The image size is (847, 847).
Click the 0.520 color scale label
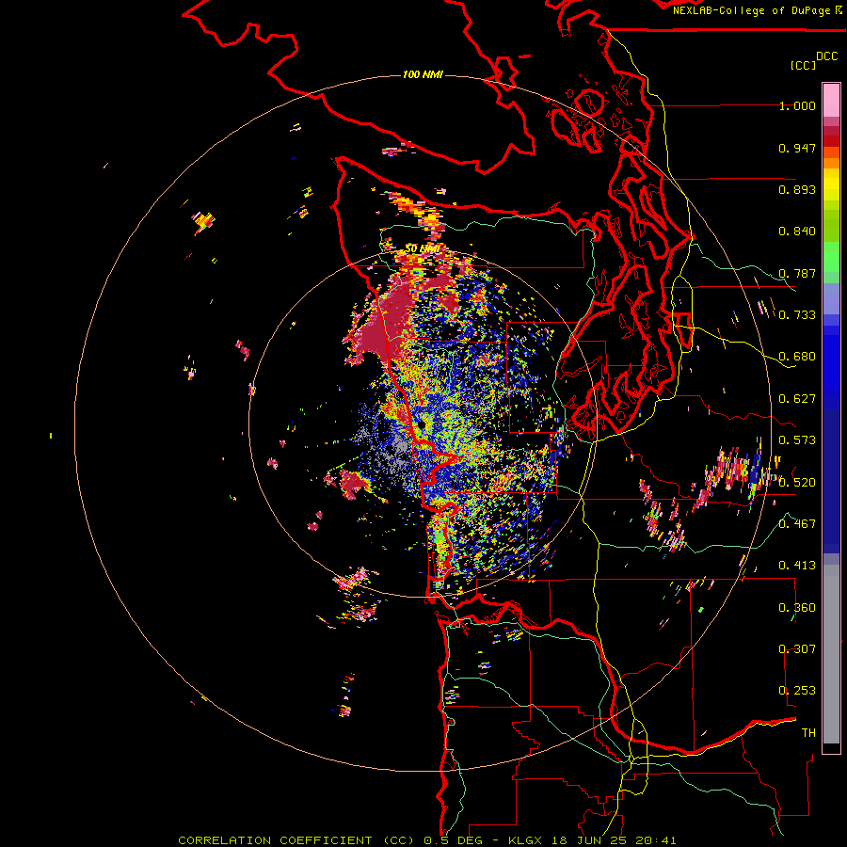pyautogui.click(x=797, y=483)
